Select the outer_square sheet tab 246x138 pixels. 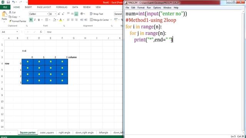(47, 133)
